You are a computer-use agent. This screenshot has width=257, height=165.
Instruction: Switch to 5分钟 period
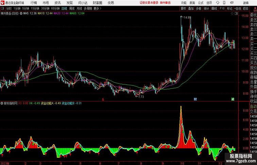click(25, 8)
